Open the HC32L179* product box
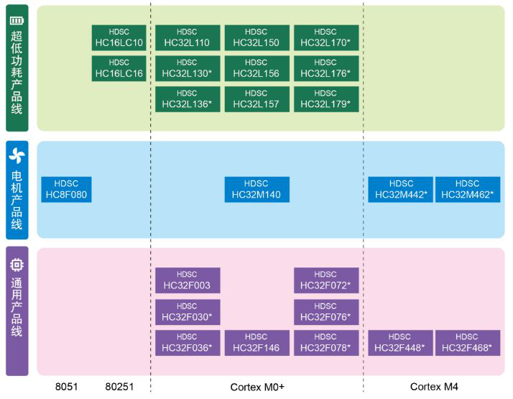The height and width of the screenshot is (399, 513). pyautogui.click(x=326, y=99)
